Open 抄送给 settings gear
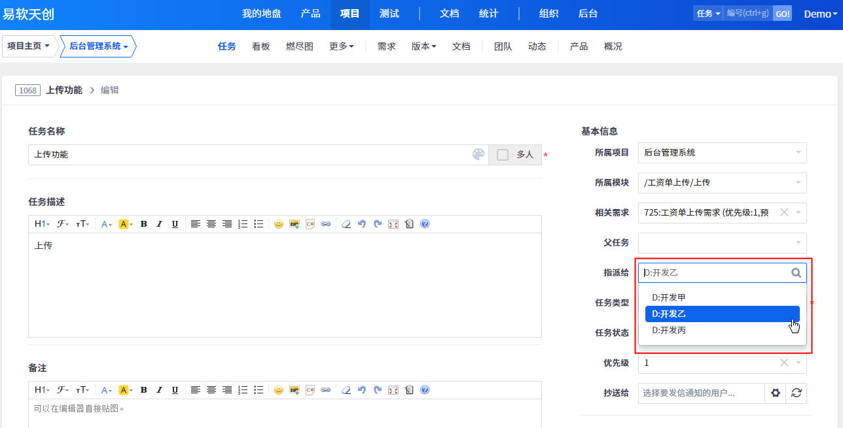Screen dimensions: 843x428 (776, 393)
